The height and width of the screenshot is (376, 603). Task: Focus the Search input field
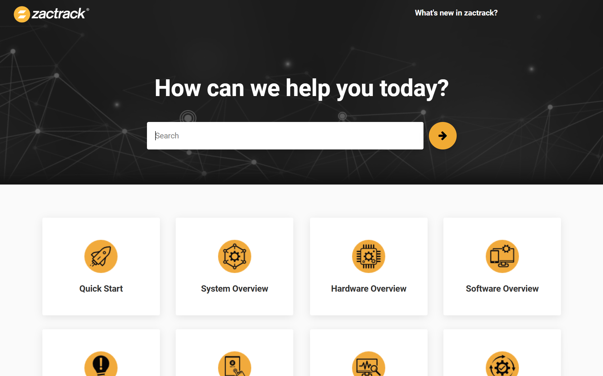click(x=285, y=136)
